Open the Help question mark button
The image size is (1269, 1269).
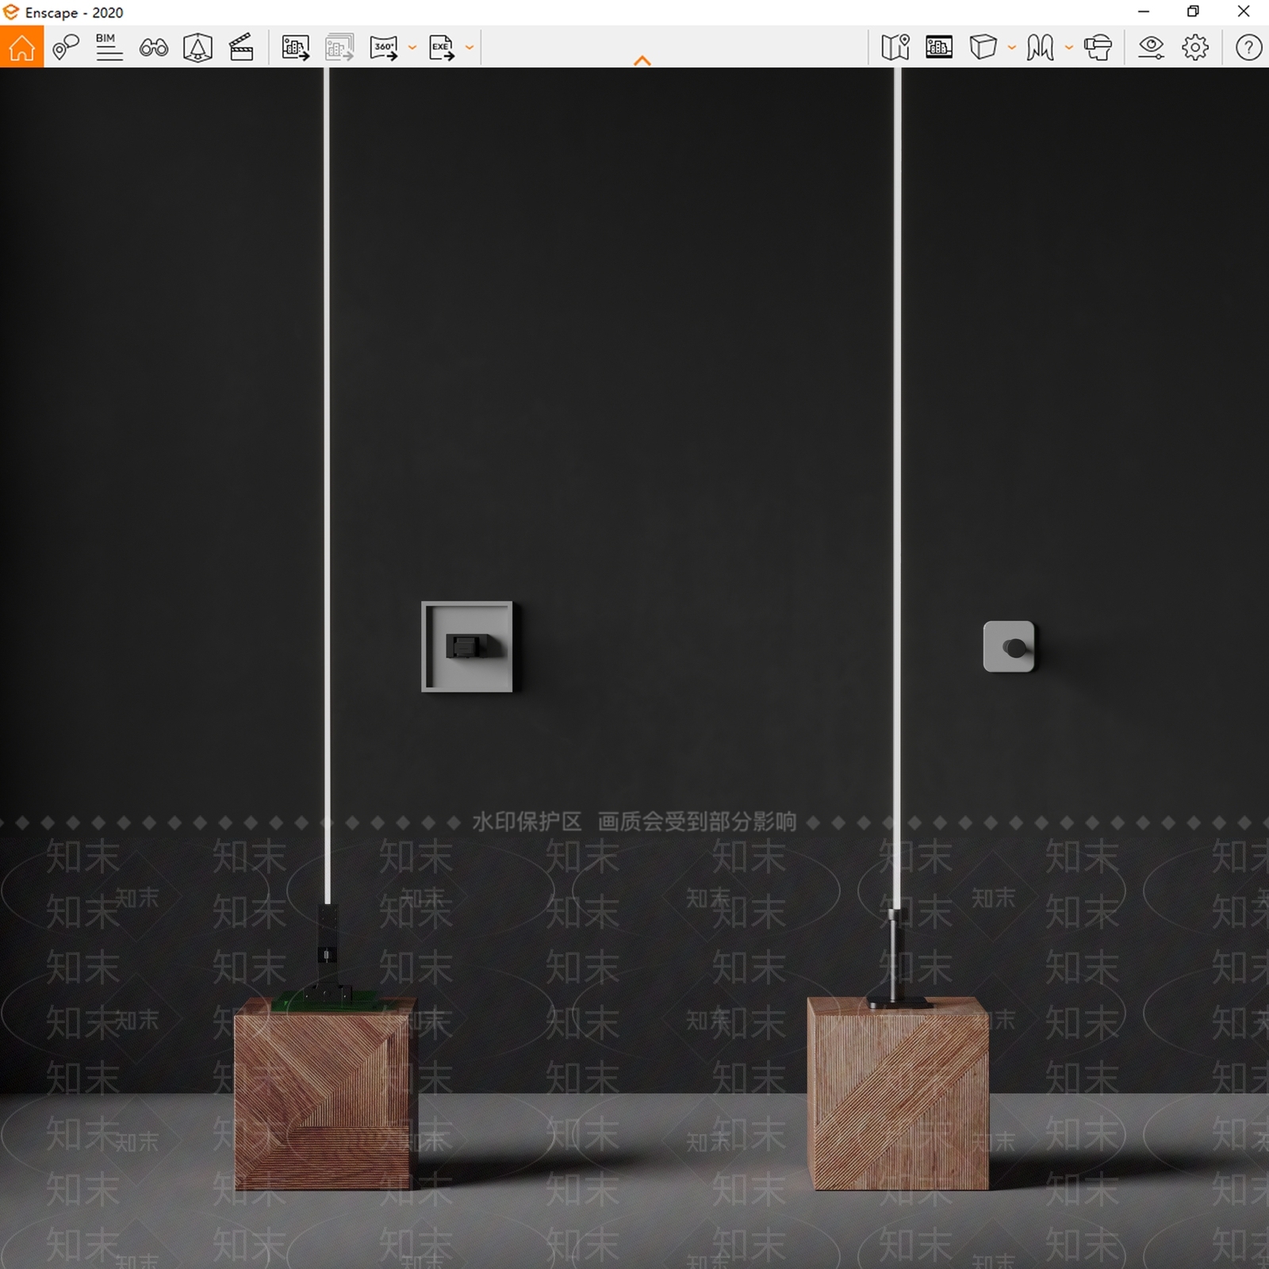click(1248, 48)
